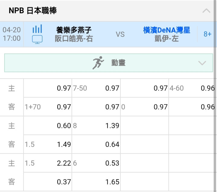
Task: Open 橫濱DeNA灣星 team link
Action: 167,30
